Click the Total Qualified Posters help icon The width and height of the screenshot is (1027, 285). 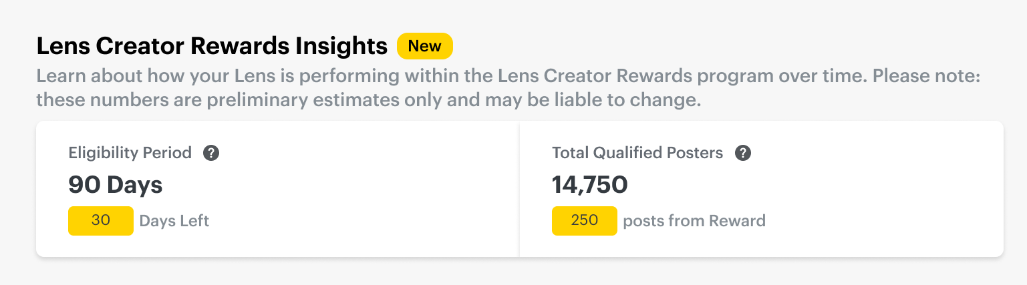tap(742, 154)
